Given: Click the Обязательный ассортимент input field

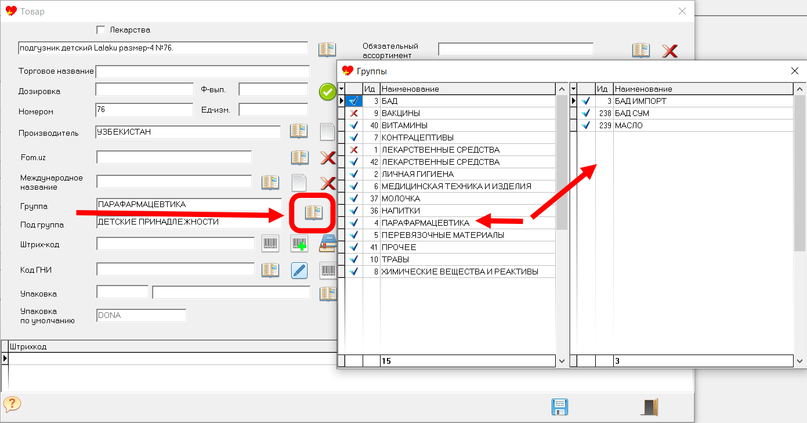Looking at the screenshot, I should [x=516, y=49].
